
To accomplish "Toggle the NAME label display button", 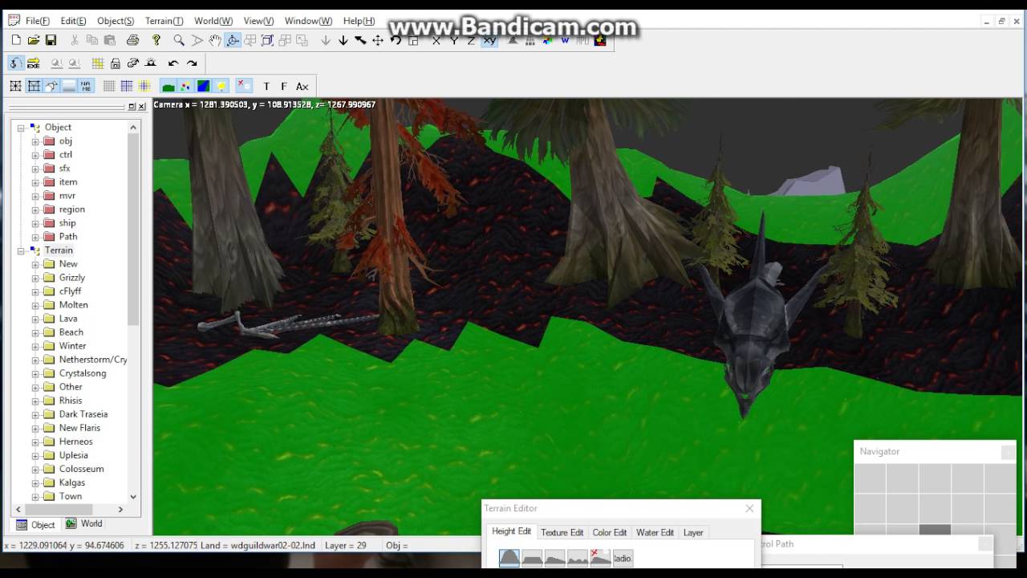I will tap(86, 86).
